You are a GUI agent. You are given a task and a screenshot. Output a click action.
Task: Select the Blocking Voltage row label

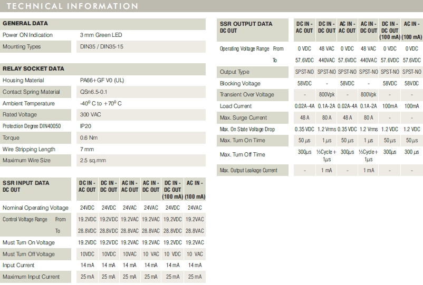click(240, 84)
